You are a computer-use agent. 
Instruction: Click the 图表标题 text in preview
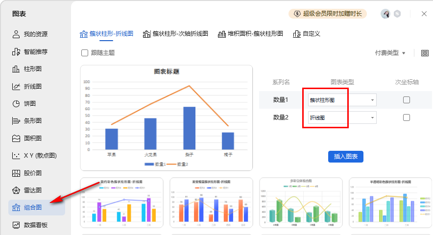(167, 72)
